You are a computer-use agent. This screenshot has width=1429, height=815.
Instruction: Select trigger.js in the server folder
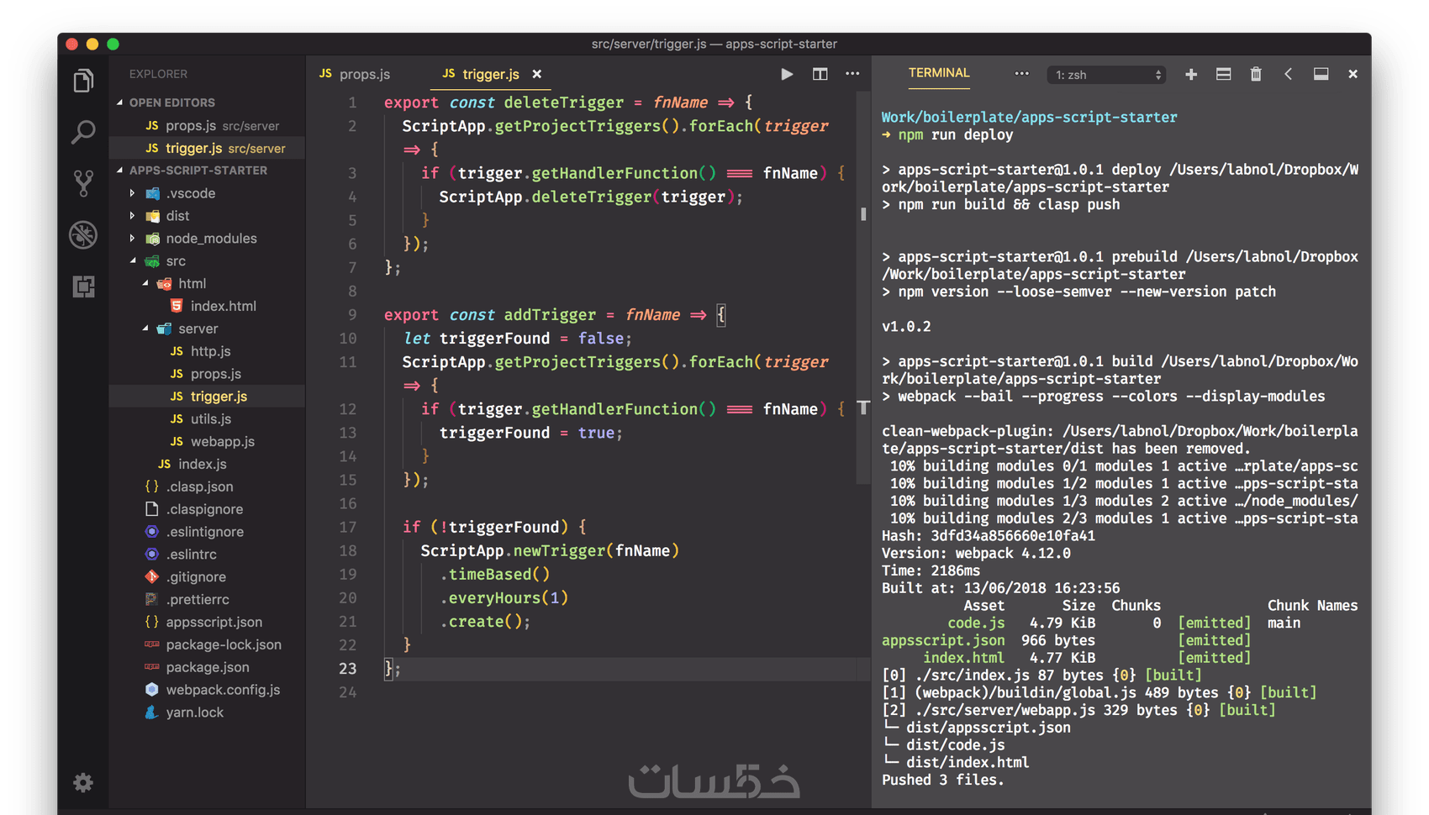point(207,397)
